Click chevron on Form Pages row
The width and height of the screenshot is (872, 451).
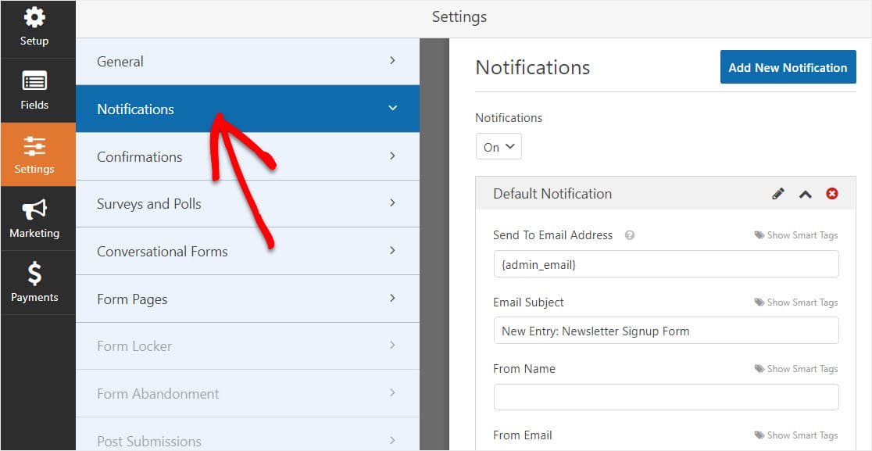(392, 298)
